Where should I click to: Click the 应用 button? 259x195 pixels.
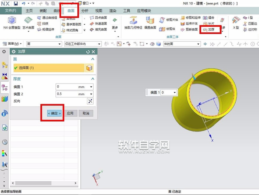tap(70, 113)
